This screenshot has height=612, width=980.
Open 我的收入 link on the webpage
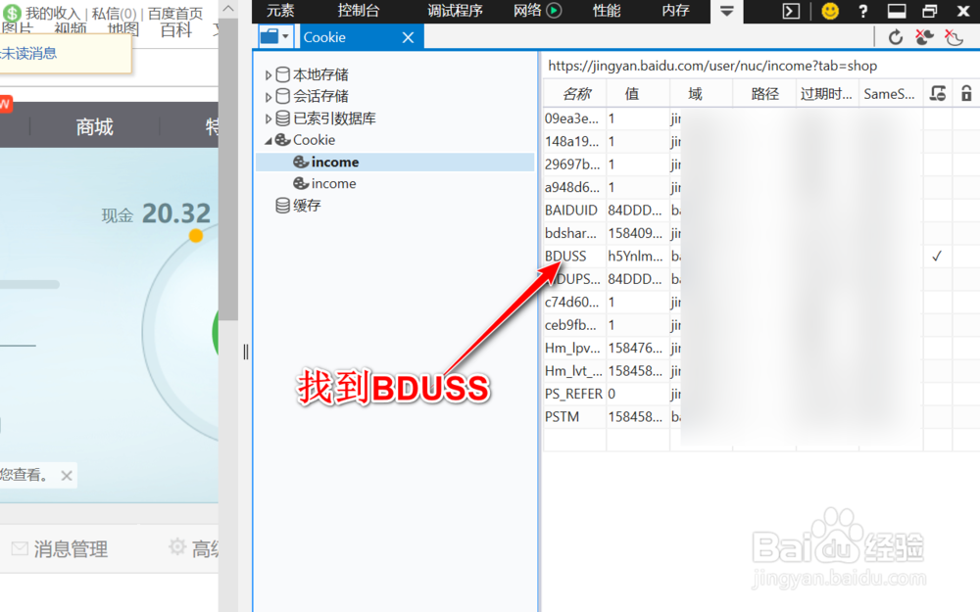53,13
